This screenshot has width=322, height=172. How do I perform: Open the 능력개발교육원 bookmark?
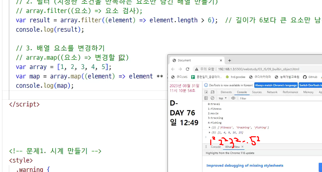(287, 77)
